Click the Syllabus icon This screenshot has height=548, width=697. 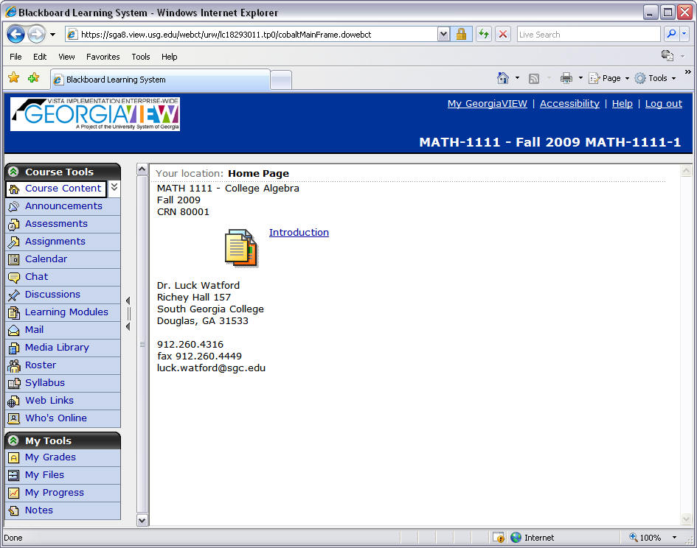coord(14,383)
